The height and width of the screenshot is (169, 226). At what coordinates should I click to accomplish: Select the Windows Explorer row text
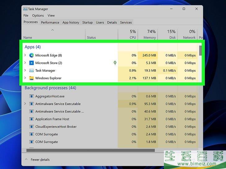pyautogui.click(x=48, y=78)
